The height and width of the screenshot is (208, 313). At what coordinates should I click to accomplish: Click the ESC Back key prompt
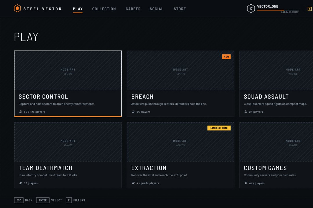click(23, 200)
